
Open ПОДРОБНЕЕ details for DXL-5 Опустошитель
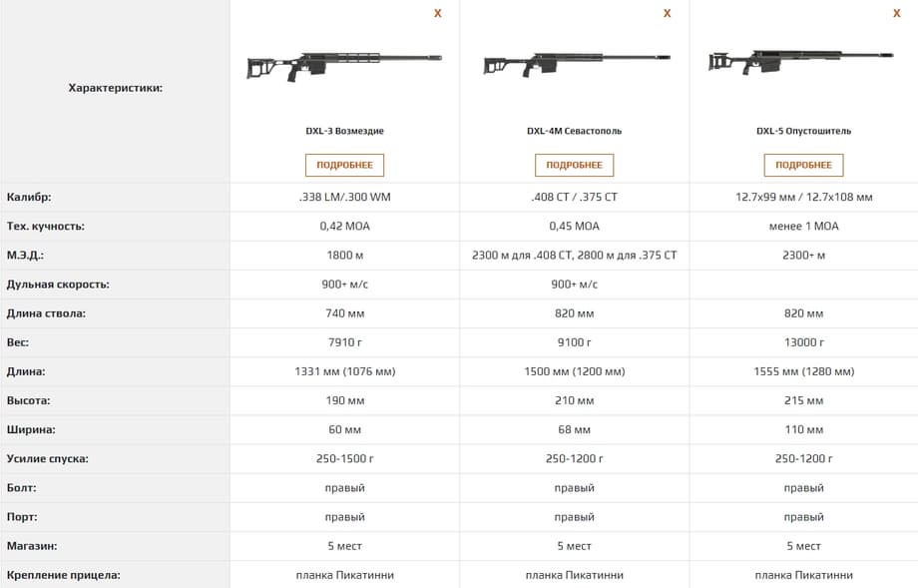803,165
